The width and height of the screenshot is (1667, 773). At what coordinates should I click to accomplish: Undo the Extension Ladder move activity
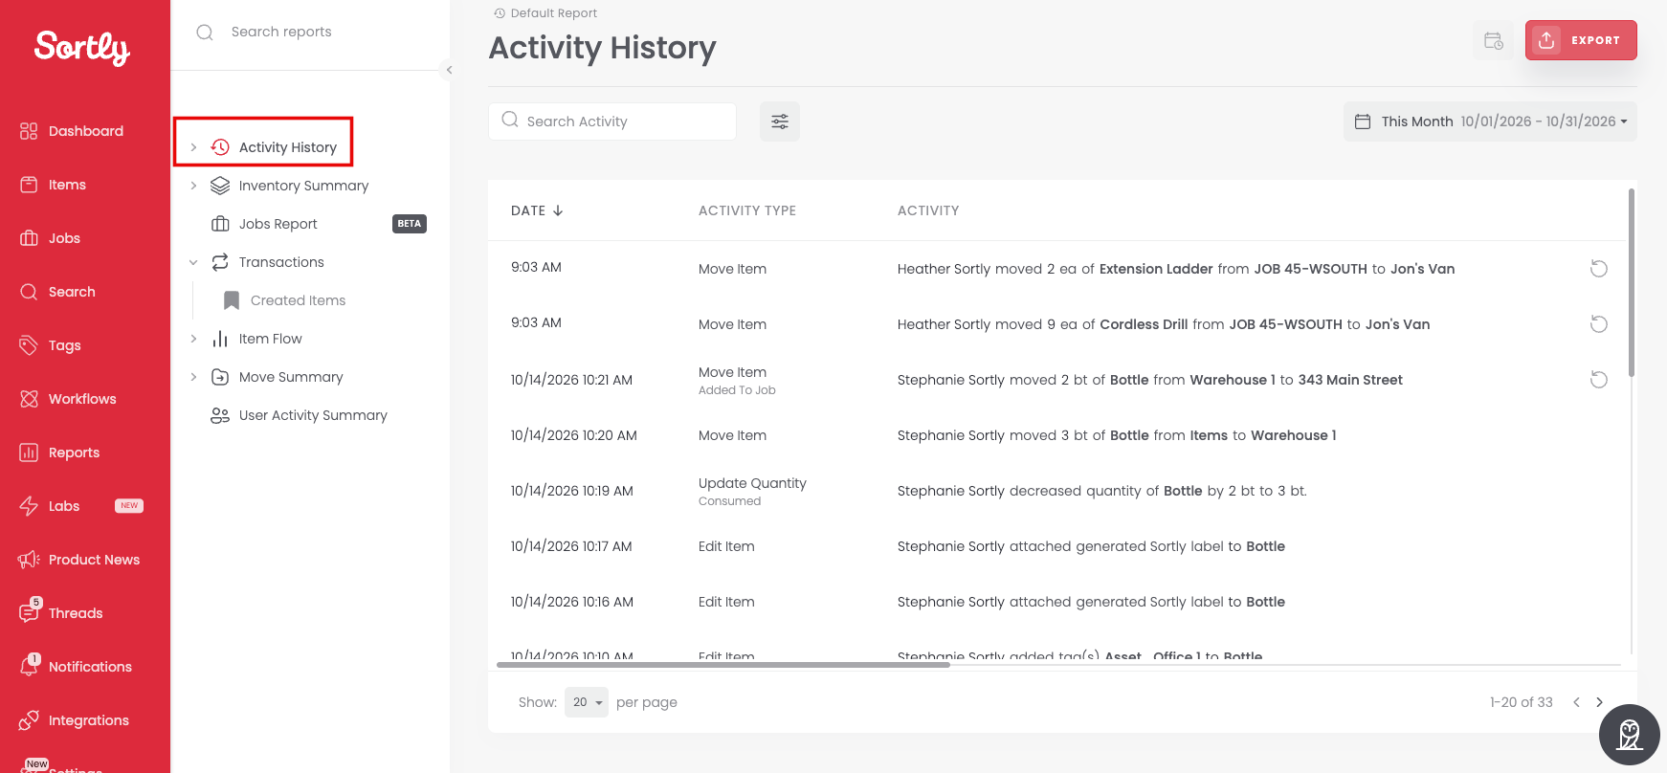click(1598, 269)
